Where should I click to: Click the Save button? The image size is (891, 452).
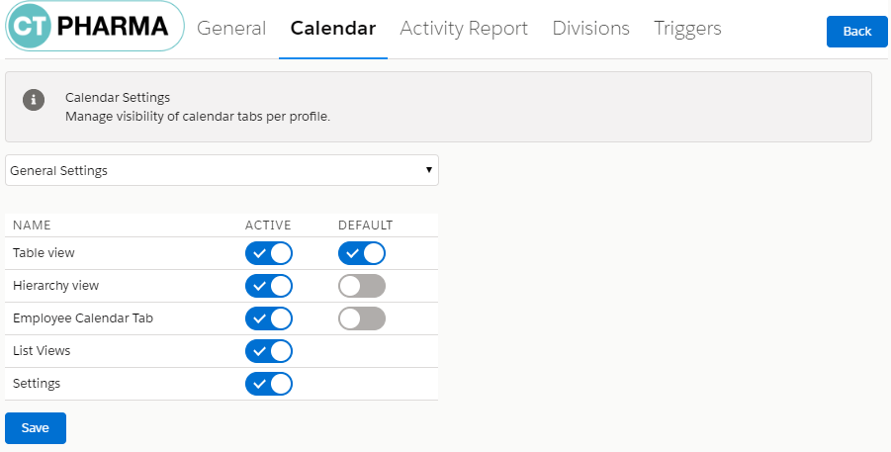click(36, 428)
